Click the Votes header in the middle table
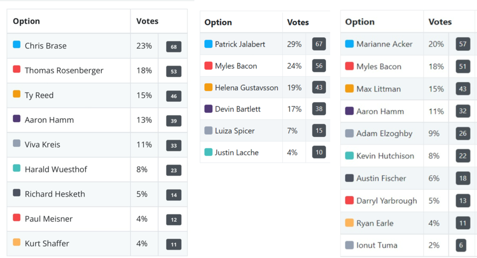Viewport: 477px width, 258px height. [298, 22]
